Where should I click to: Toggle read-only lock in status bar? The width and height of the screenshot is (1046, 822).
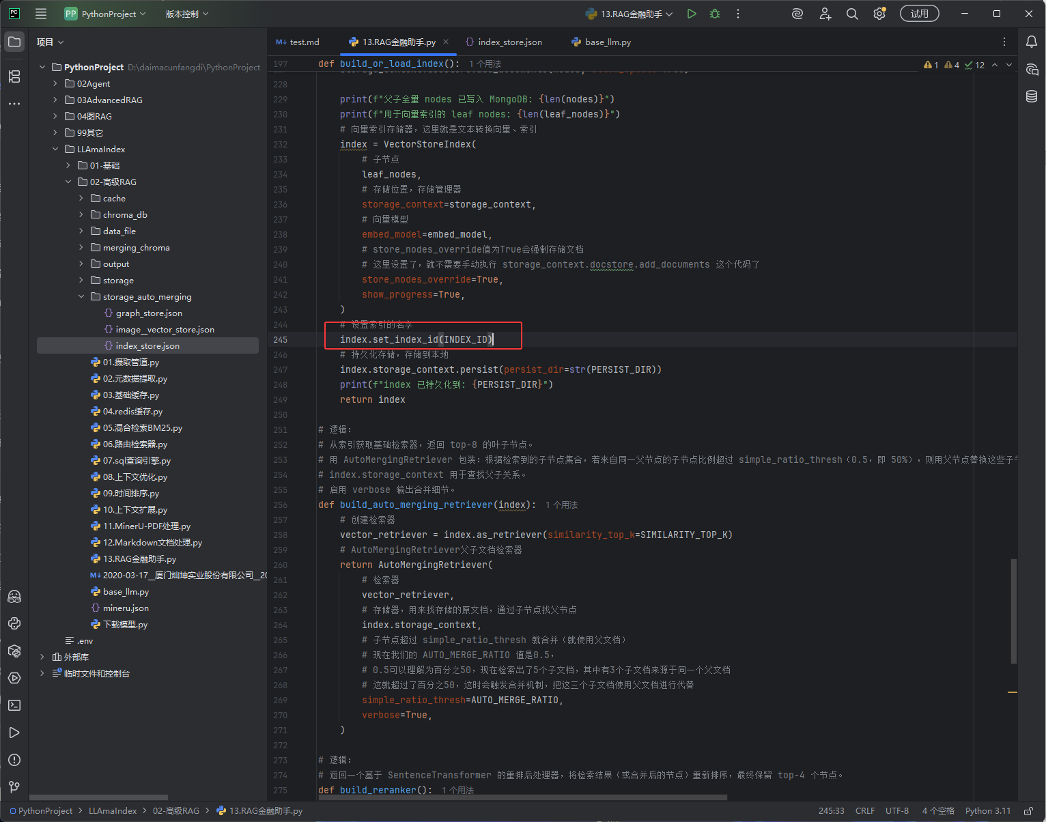point(1028,811)
